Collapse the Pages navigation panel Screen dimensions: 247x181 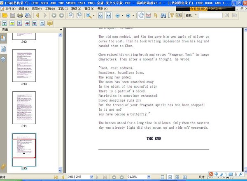coord(61,30)
